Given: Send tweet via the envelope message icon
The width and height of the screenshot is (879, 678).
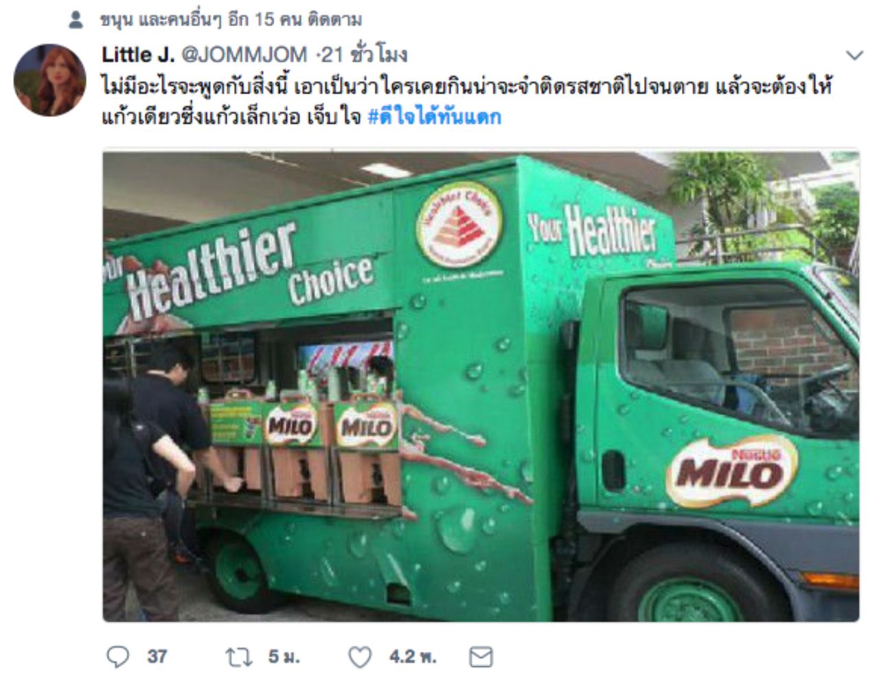Looking at the screenshot, I should click(481, 657).
